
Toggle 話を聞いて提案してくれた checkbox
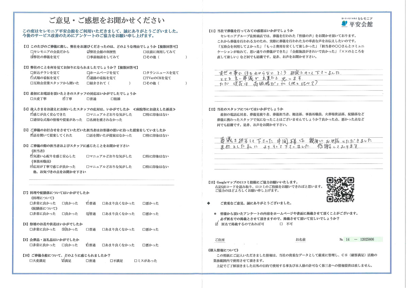(x=32, y=135)
